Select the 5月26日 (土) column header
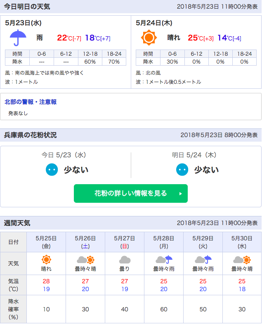The height and width of the screenshot is (325, 262). tap(85, 242)
